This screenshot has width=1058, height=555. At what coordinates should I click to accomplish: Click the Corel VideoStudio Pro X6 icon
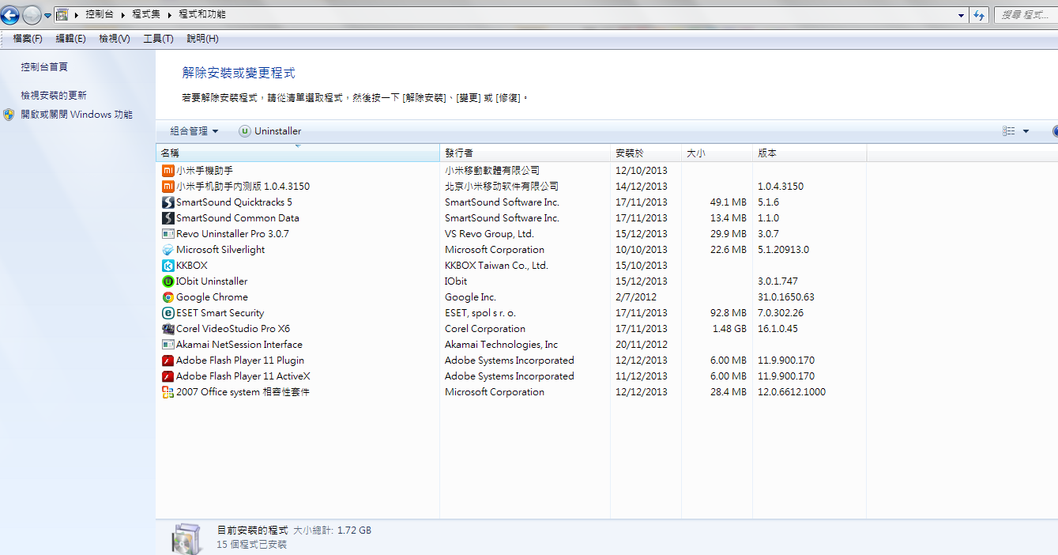[x=168, y=329]
